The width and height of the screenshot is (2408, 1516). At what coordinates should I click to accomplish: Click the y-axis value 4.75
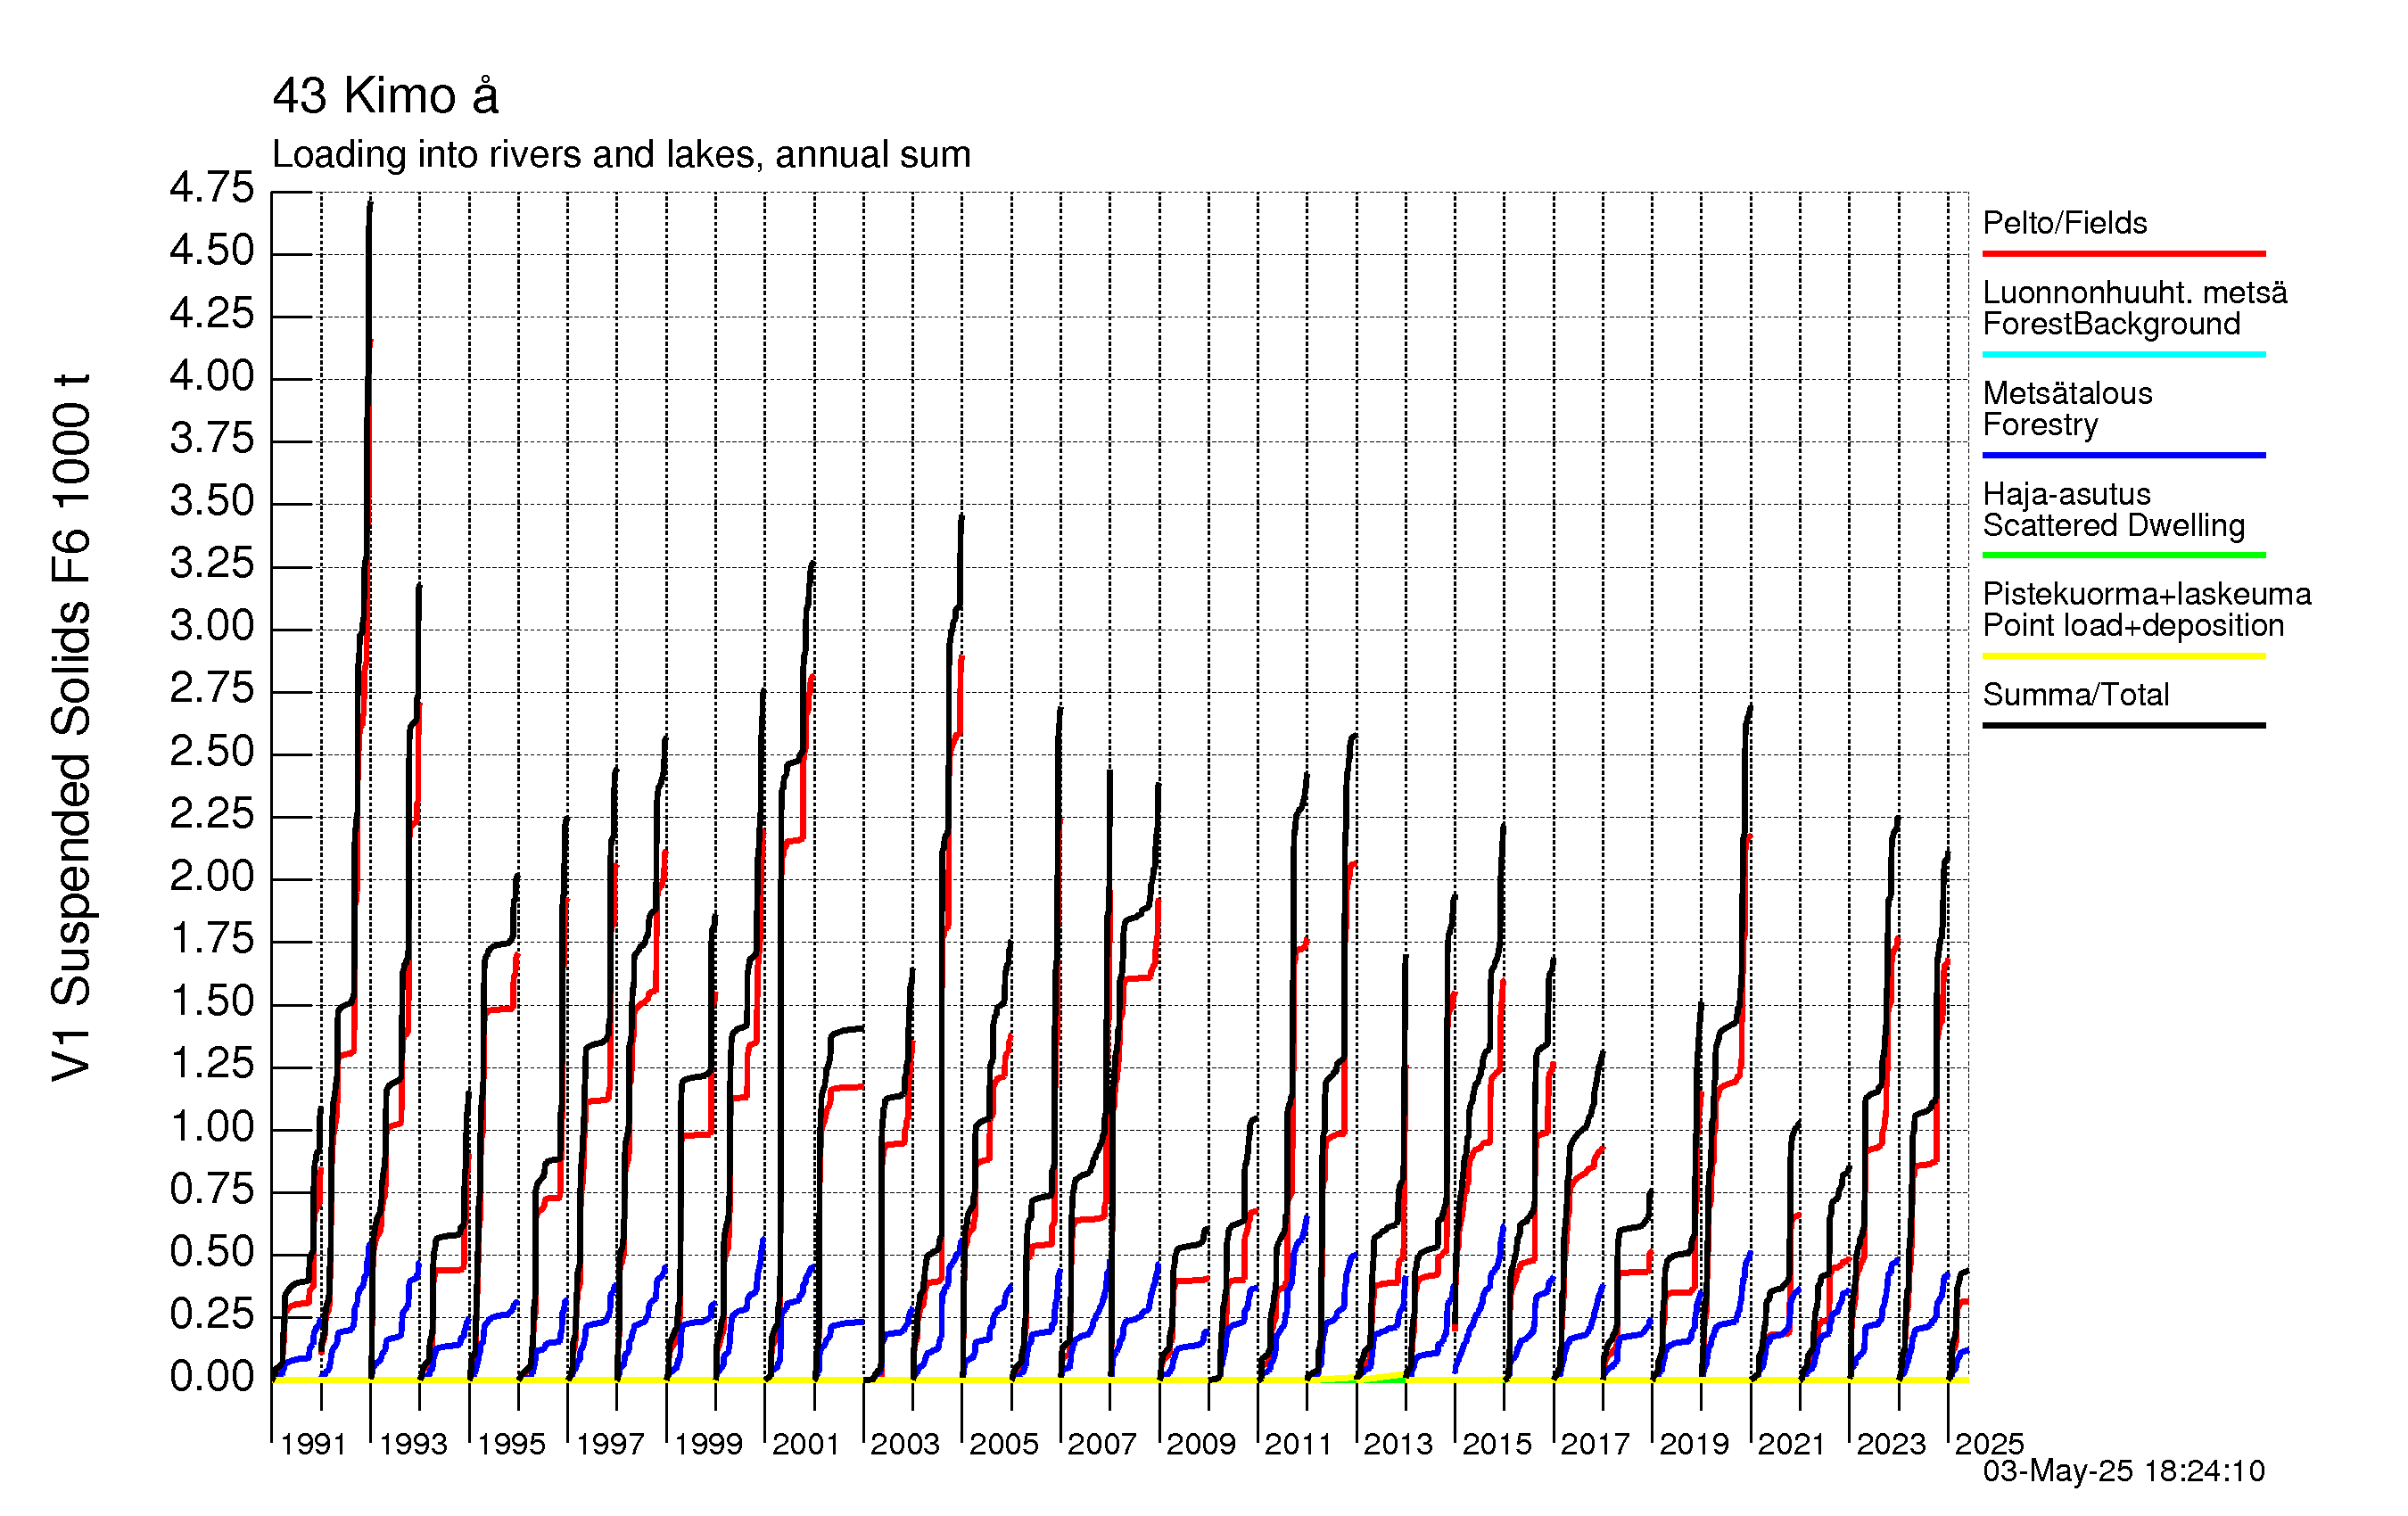pyautogui.click(x=212, y=188)
